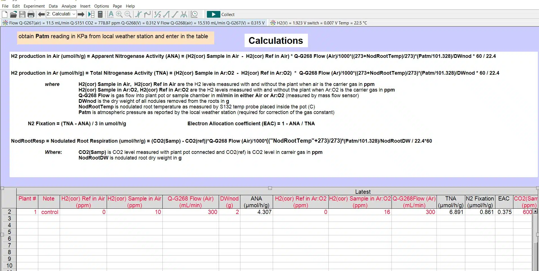539x271 pixels.
Task: Go to the previous page
Action: tap(41, 14)
